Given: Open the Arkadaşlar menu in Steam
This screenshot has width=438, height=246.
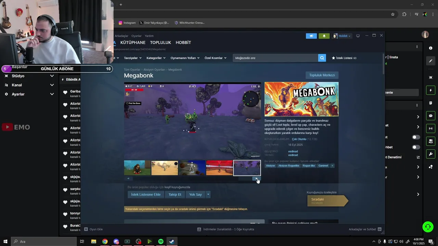Looking at the screenshot, I should point(121,36).
